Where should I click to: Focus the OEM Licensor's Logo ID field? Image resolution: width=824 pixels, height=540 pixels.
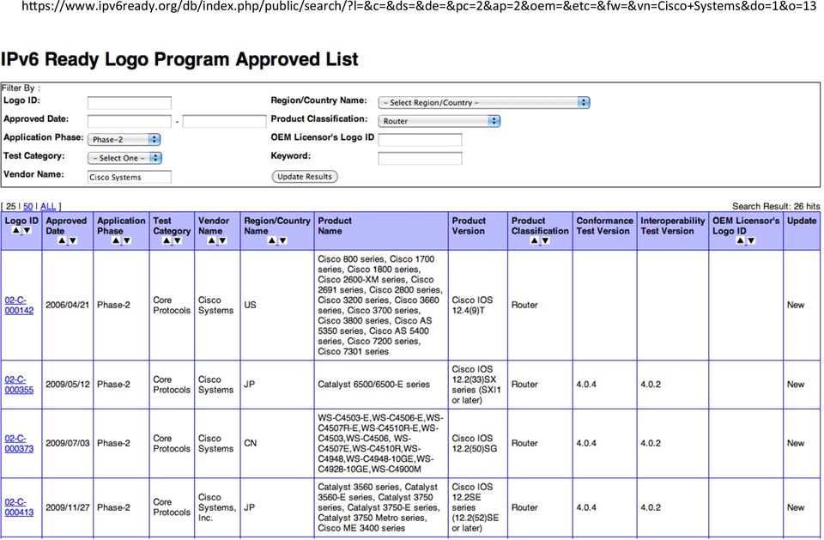pyautogui.click(x=420, y=139)
